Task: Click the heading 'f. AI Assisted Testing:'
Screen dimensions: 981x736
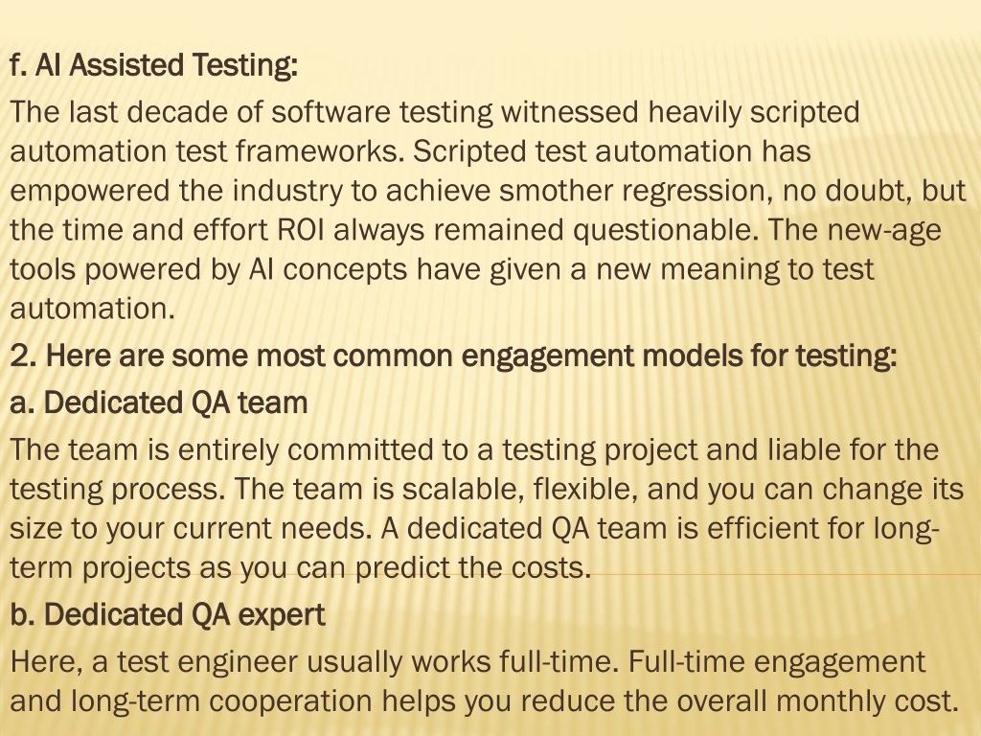Action: point(154,65)
